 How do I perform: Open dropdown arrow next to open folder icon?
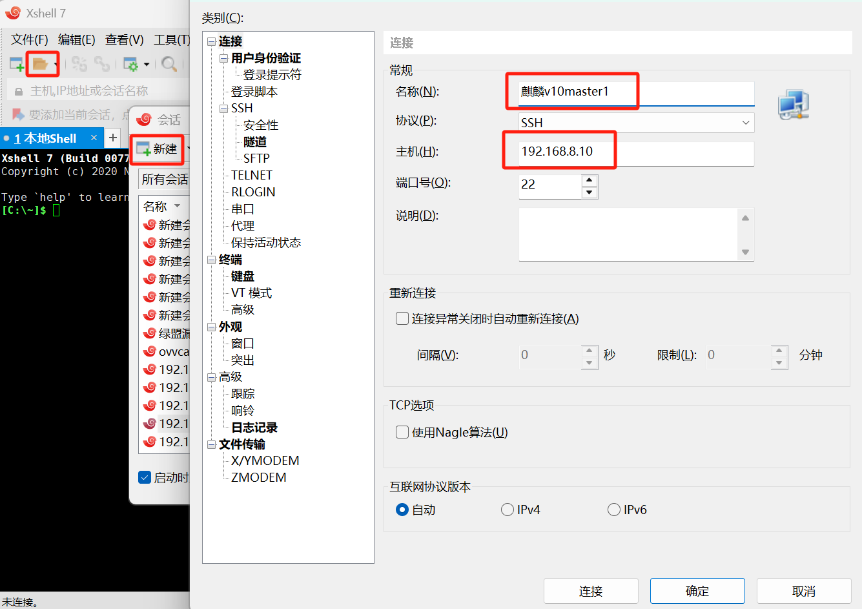(56, 65)
